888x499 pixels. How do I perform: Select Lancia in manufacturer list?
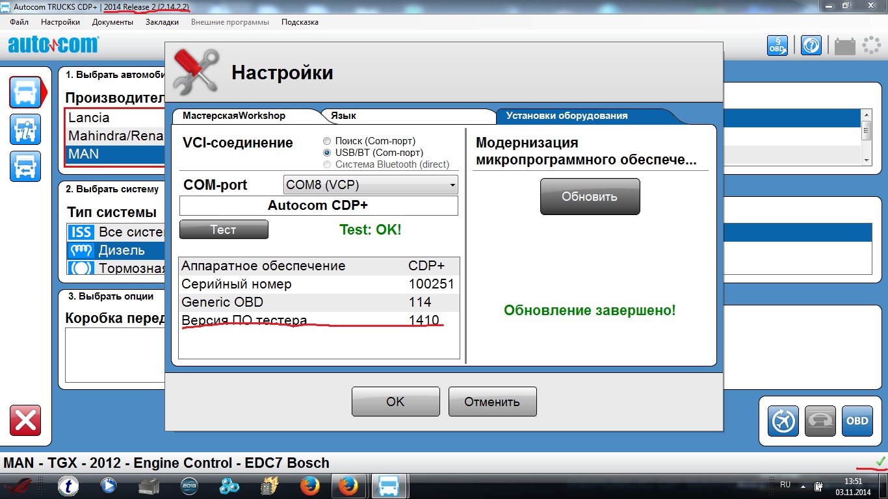(115, 118)
